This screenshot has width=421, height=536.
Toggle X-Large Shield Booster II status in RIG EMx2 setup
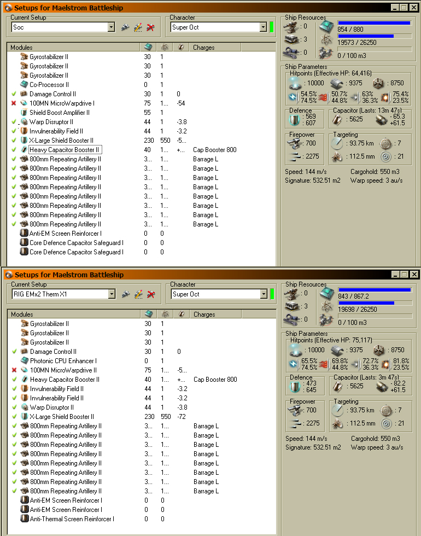14,417
